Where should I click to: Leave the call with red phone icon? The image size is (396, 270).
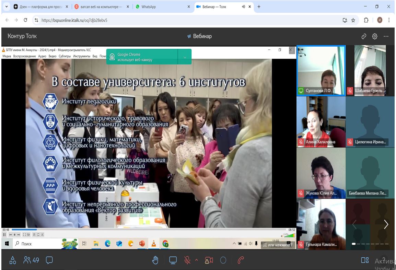pyautogui.click(x=241, y=260)
